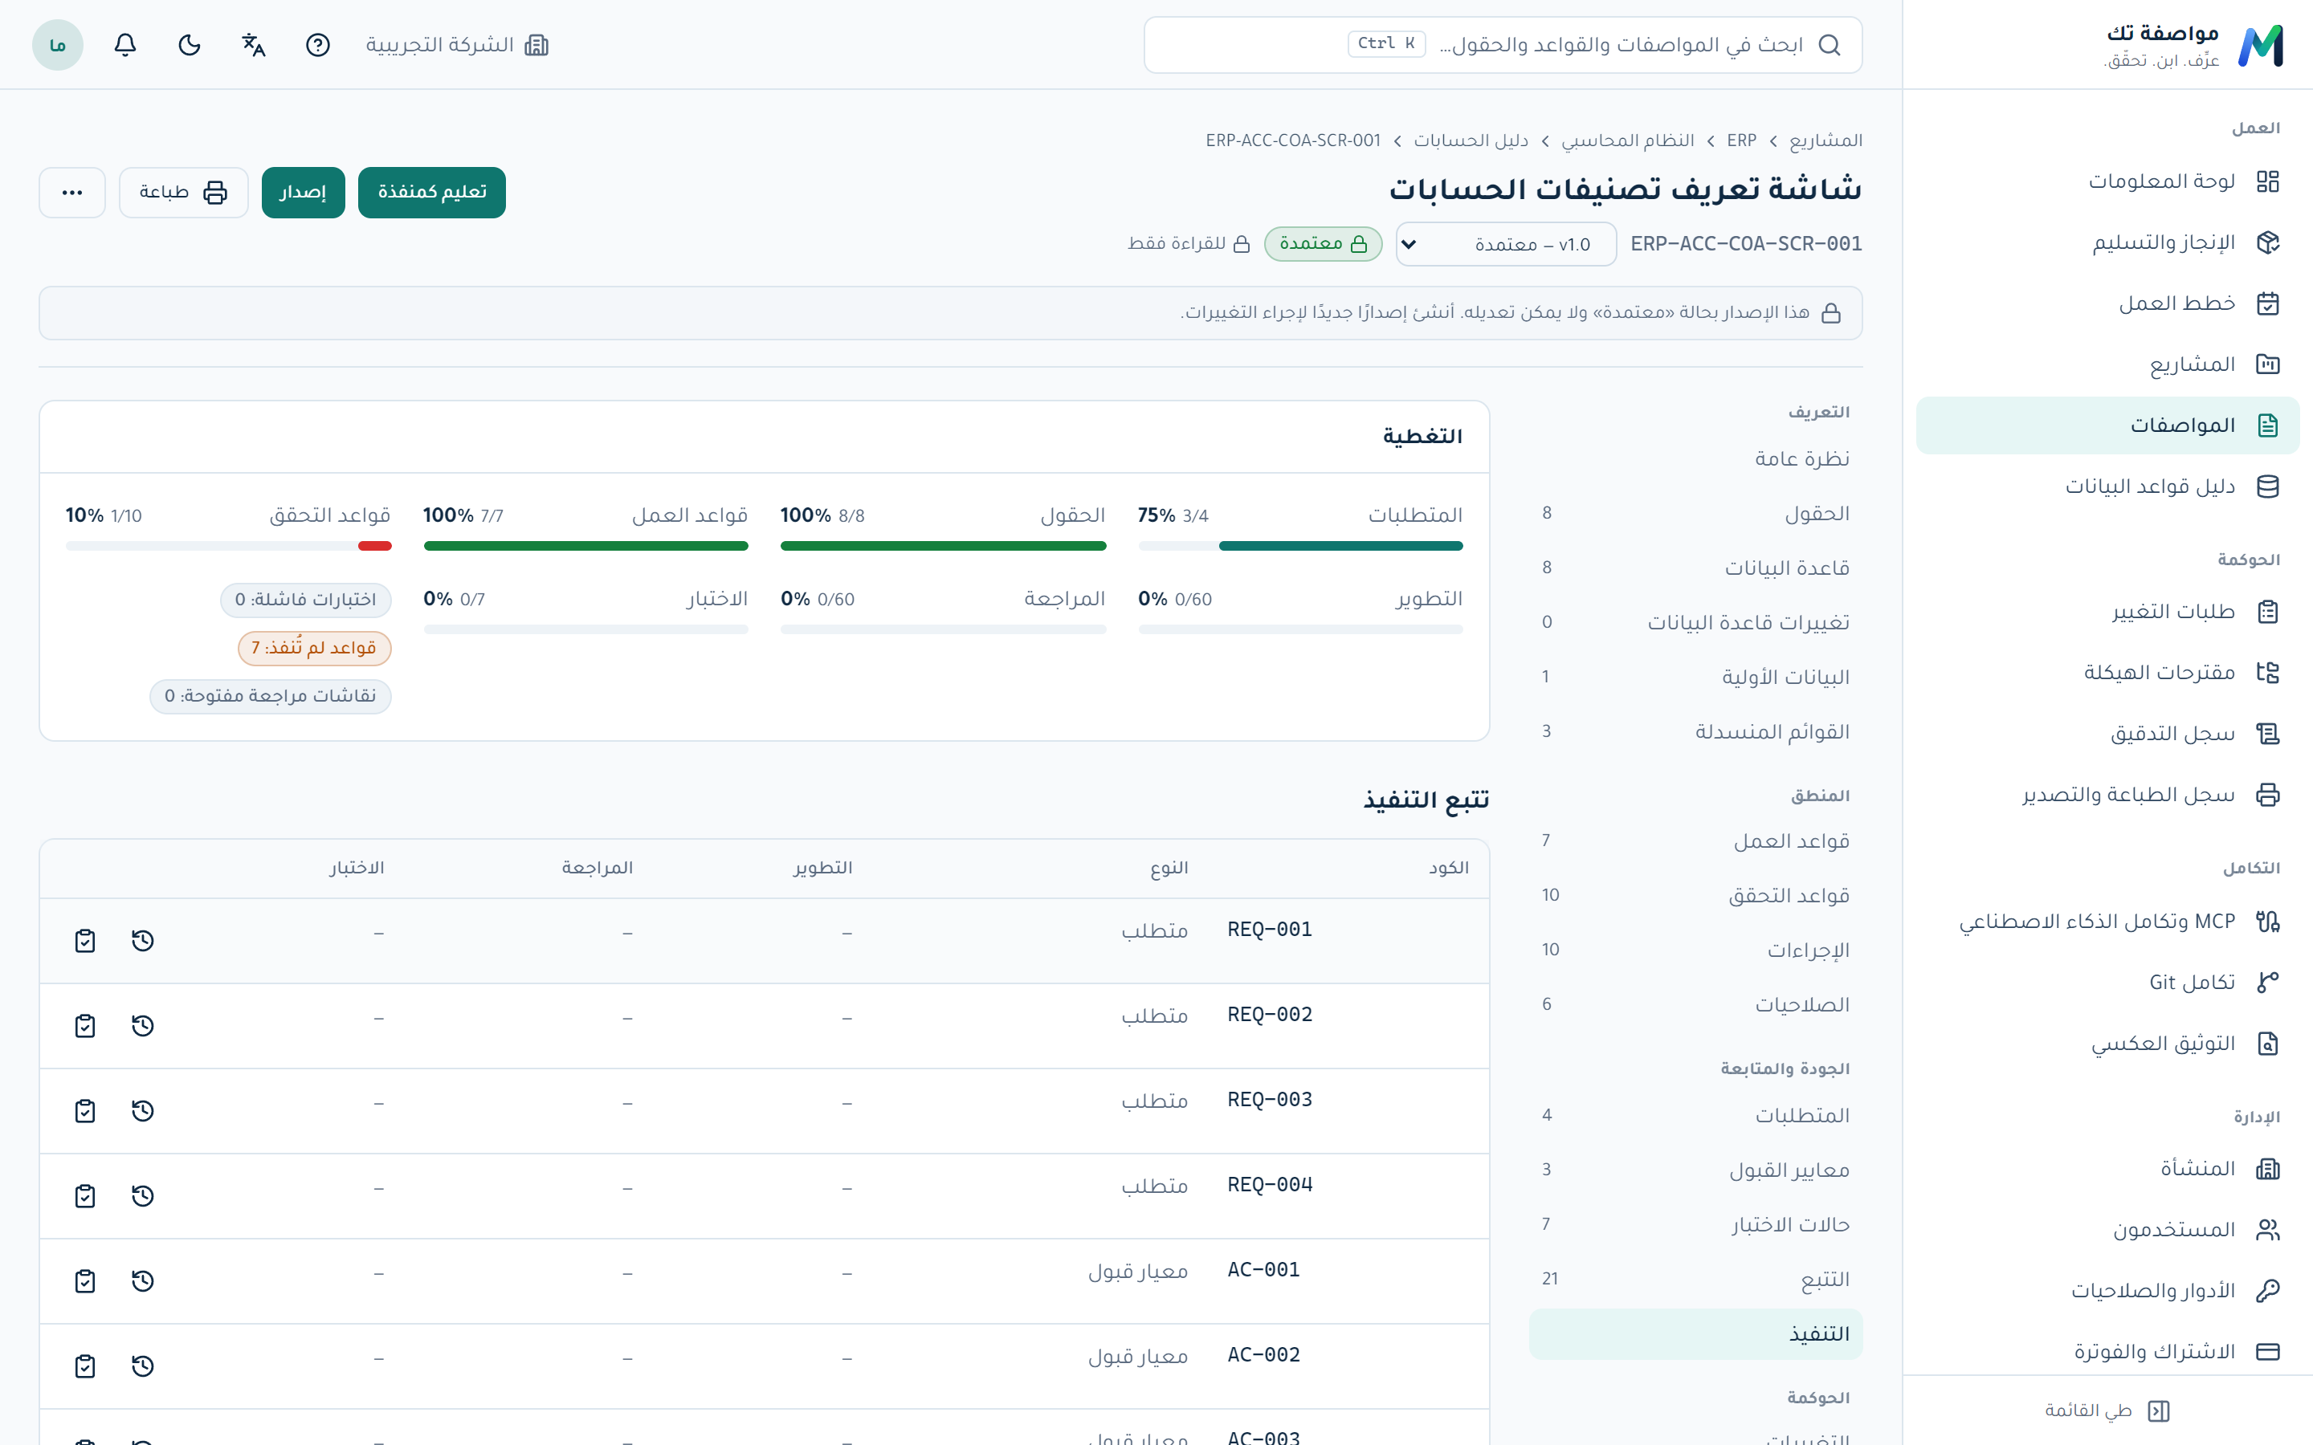Click تعليم كمنفذة button
Viewport: 2313px width, 1445px height.
(432, 192)
